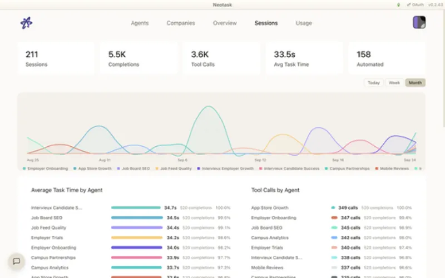Click the green status indicator icon in title bar

click(x=398, y=5)
